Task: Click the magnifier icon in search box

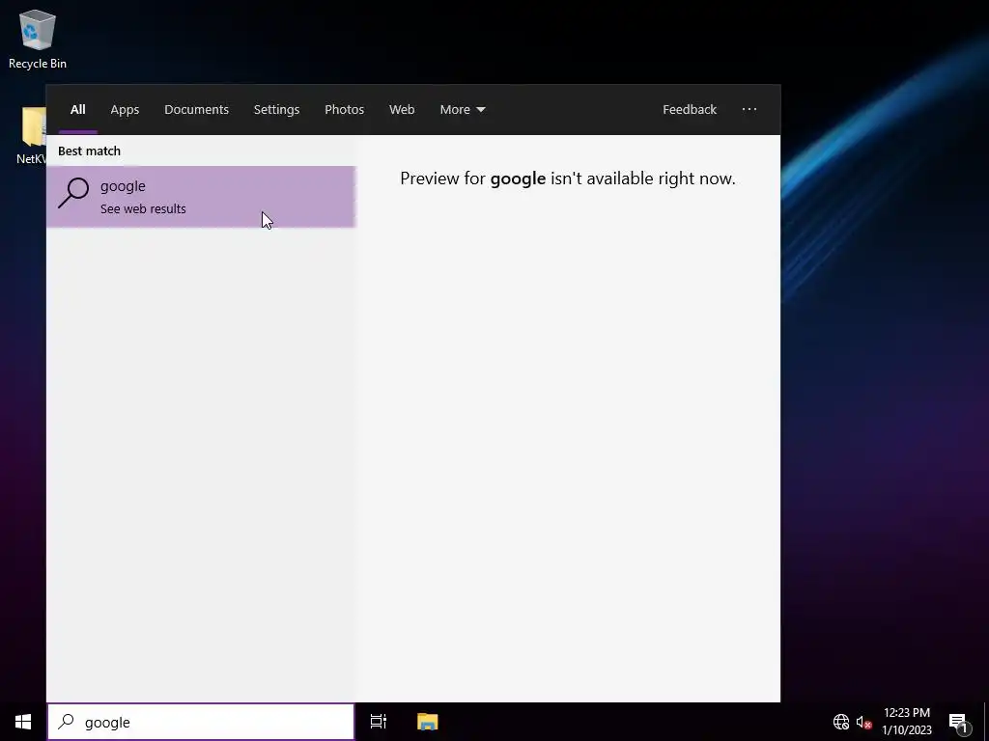Action: coord(67,722)
